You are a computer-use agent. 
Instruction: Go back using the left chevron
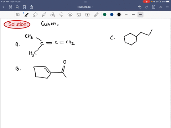point(3,7)
